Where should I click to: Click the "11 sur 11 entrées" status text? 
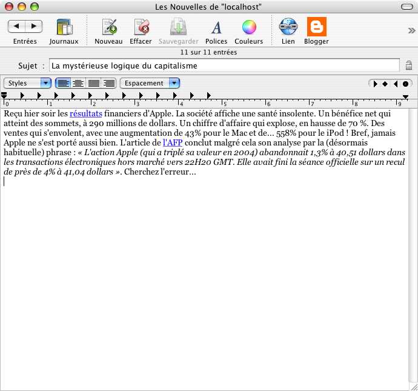tap(208, 52)
